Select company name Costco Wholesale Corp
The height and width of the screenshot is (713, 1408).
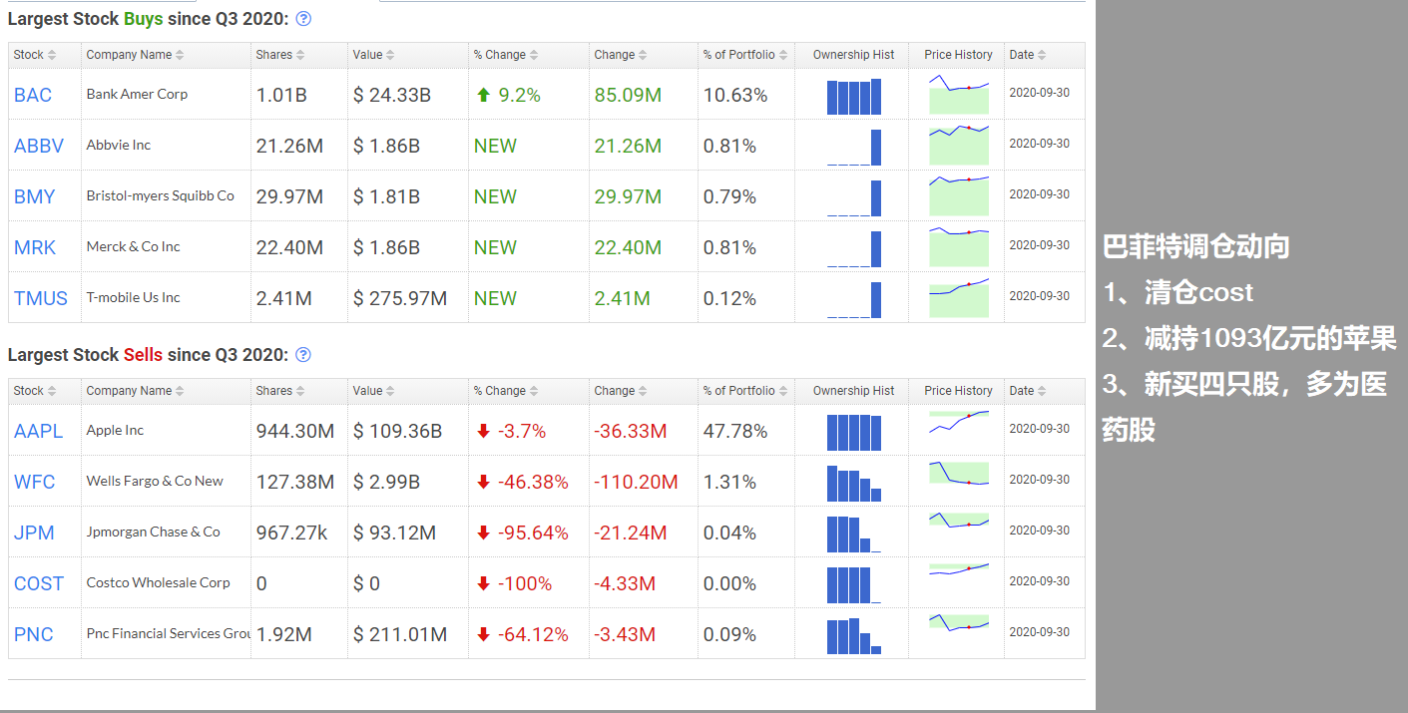pos(158,582)
